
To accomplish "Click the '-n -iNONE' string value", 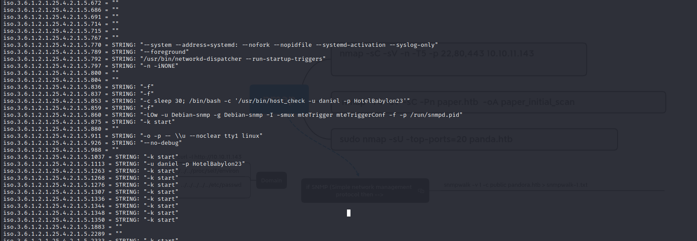I will point(159,66).
